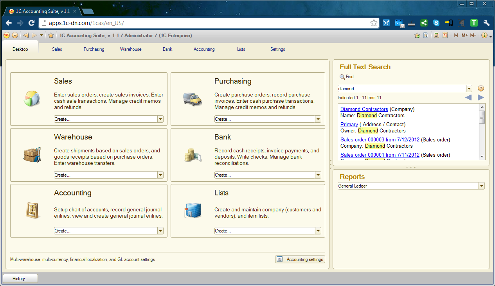495x286 pixels.
Task: Open the calculator icon
Action: click(x=437, y=36)
